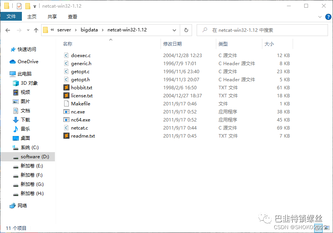Image resolution: width=333 pixels, height=233 pixels.
Task: Click the Music note icon
Action: (x=16, y=129)
